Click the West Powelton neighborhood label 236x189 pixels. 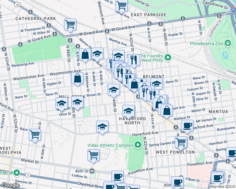click(x=175, y=152)
